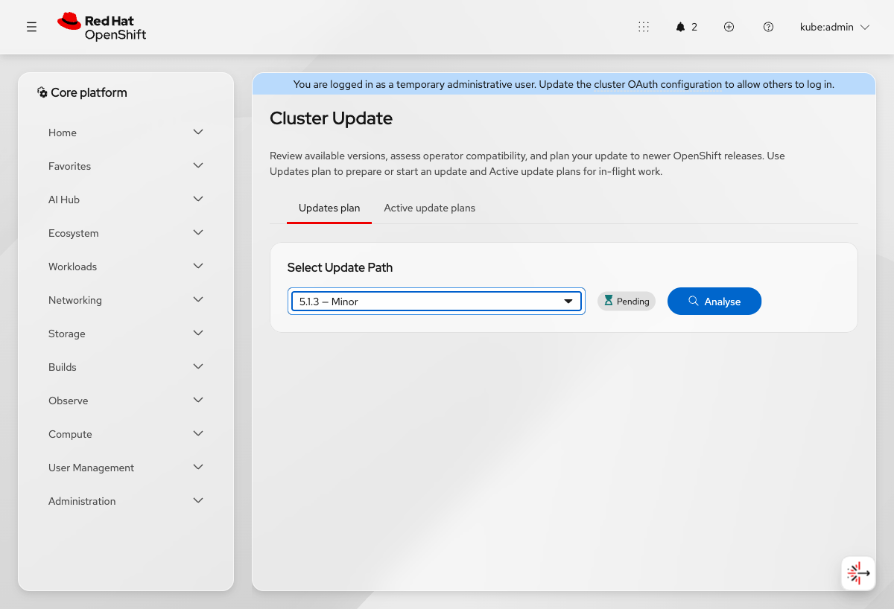This screenshot has width=894, height=609.
Task: Open the plus quick create menu
Action: (x=729, y=27)
